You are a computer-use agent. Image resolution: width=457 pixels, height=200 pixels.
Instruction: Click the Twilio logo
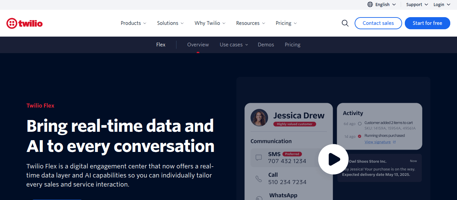pyautogui.click(x=24, y=23)
